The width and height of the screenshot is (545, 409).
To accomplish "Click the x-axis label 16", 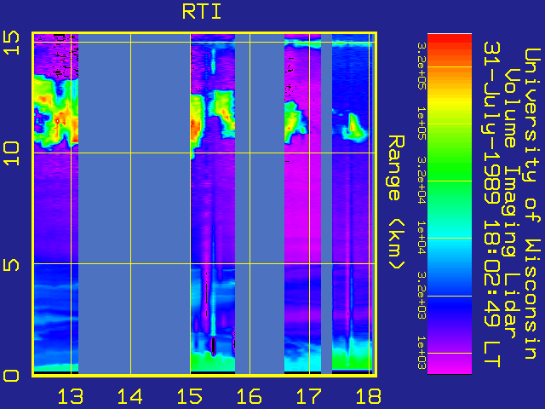I will [x=249, y=396].
